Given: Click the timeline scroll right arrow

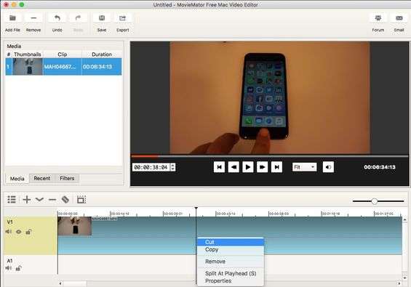Looking at the screenshot, I should pyautogui.click(x=399, y=283).
